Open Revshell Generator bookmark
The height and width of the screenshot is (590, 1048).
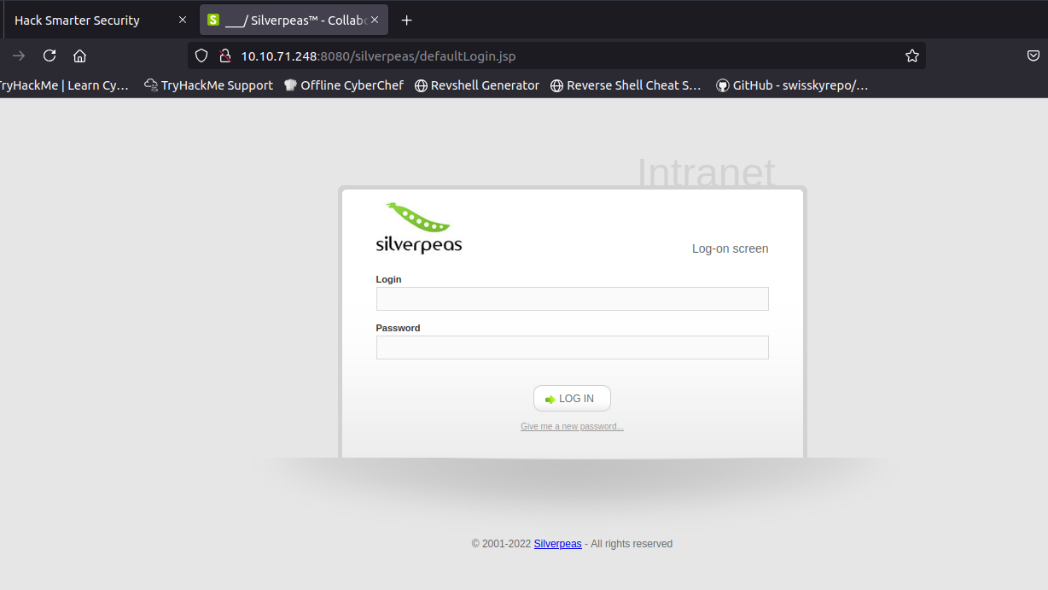point(477,85)
